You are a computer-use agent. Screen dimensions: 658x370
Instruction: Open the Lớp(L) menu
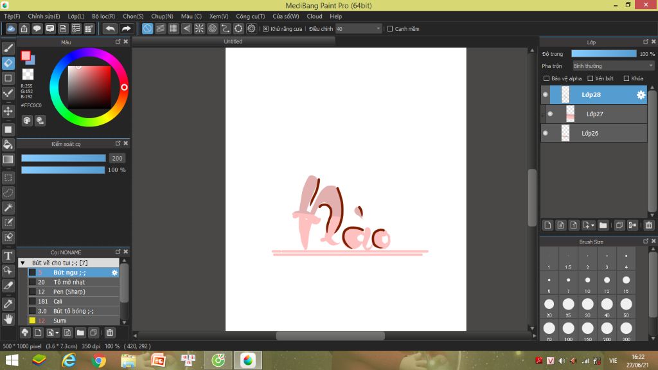point(76,16)
